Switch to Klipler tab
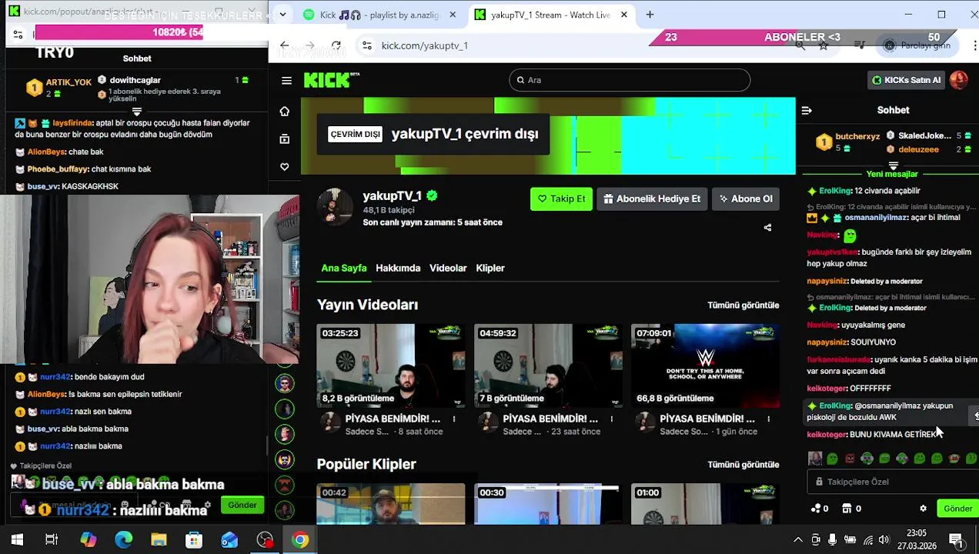 490,269
